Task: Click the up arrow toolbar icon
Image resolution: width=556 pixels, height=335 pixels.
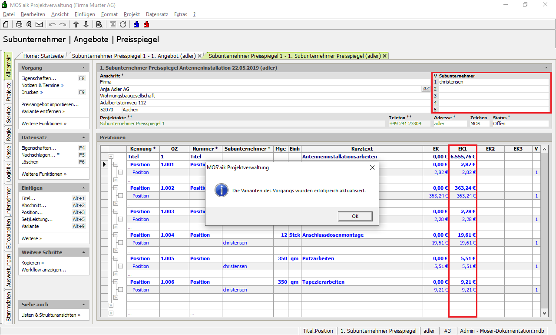Action: pyautogui.click(x=76, y=24)
